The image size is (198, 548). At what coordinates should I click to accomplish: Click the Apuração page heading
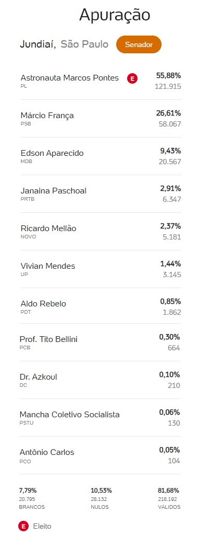click(115, 15)
